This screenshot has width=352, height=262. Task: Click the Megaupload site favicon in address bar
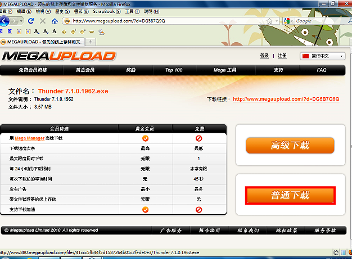click(x=67, y=21)
